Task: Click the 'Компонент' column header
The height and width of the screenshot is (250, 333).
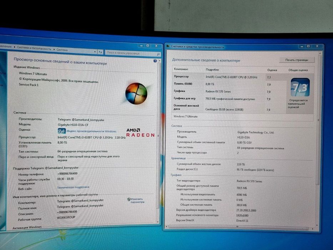Action: point(181,69)
